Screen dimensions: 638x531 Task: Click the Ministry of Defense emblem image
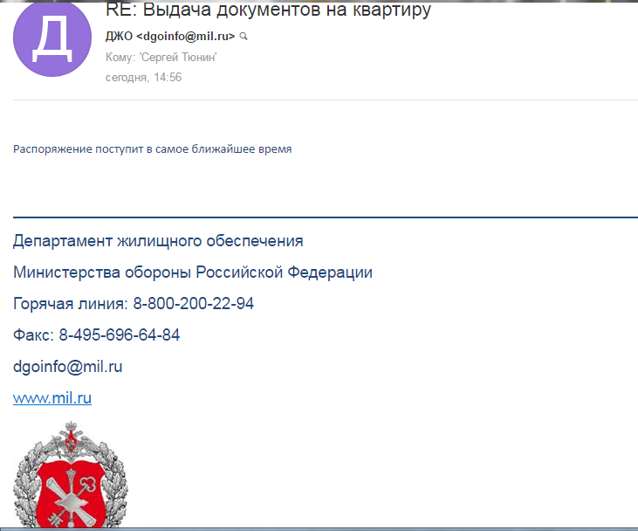point(60,476)
